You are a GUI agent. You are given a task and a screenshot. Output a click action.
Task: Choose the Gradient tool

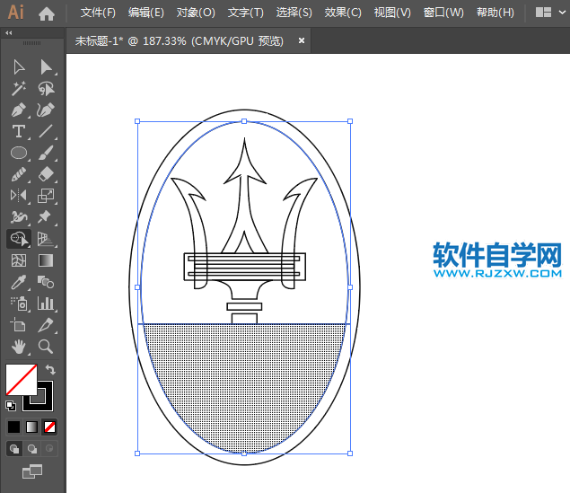pyautogui.click(x=46, y=260)
